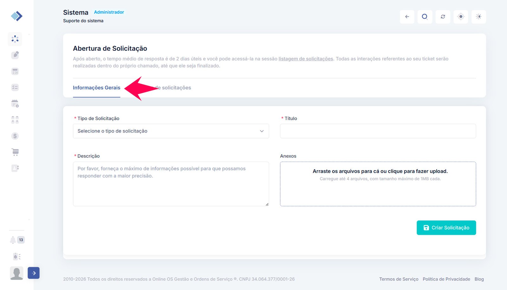Select the Informações Gerais tab
Image resolution: width=507 pixels, height=290 pixels.
(x=97, y=88)
